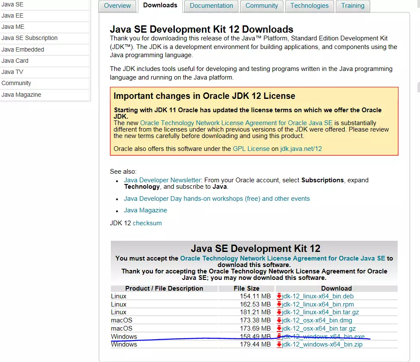420x362 pixels.
Task: Click the 179.44 MB file size
Action: coord(255,344)
